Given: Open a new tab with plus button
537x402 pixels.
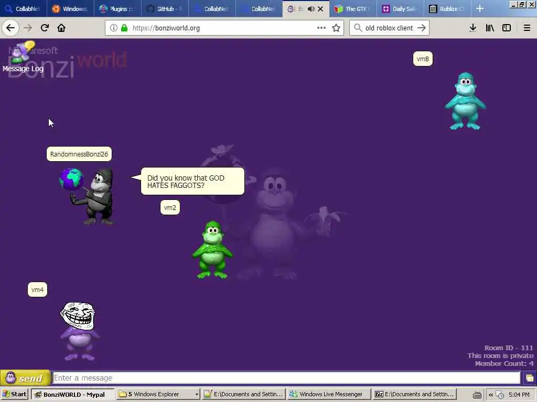Looking at the screenshot, I should 480,8.
